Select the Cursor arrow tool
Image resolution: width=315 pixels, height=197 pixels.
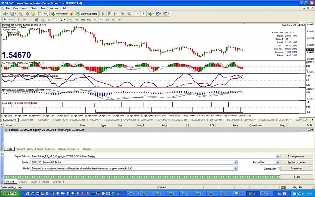tap(5, 20)
